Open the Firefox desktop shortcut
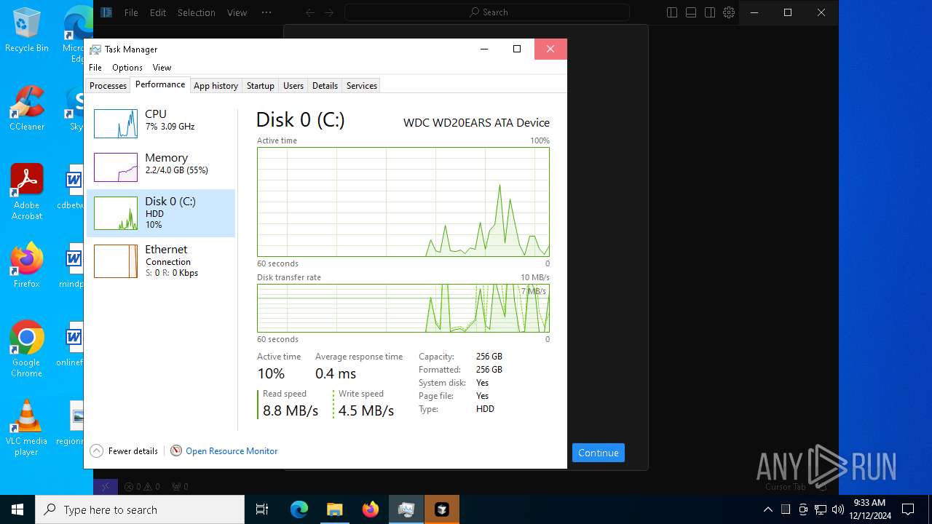The height and width of the screenshot is (524, 932). [27, 266]
